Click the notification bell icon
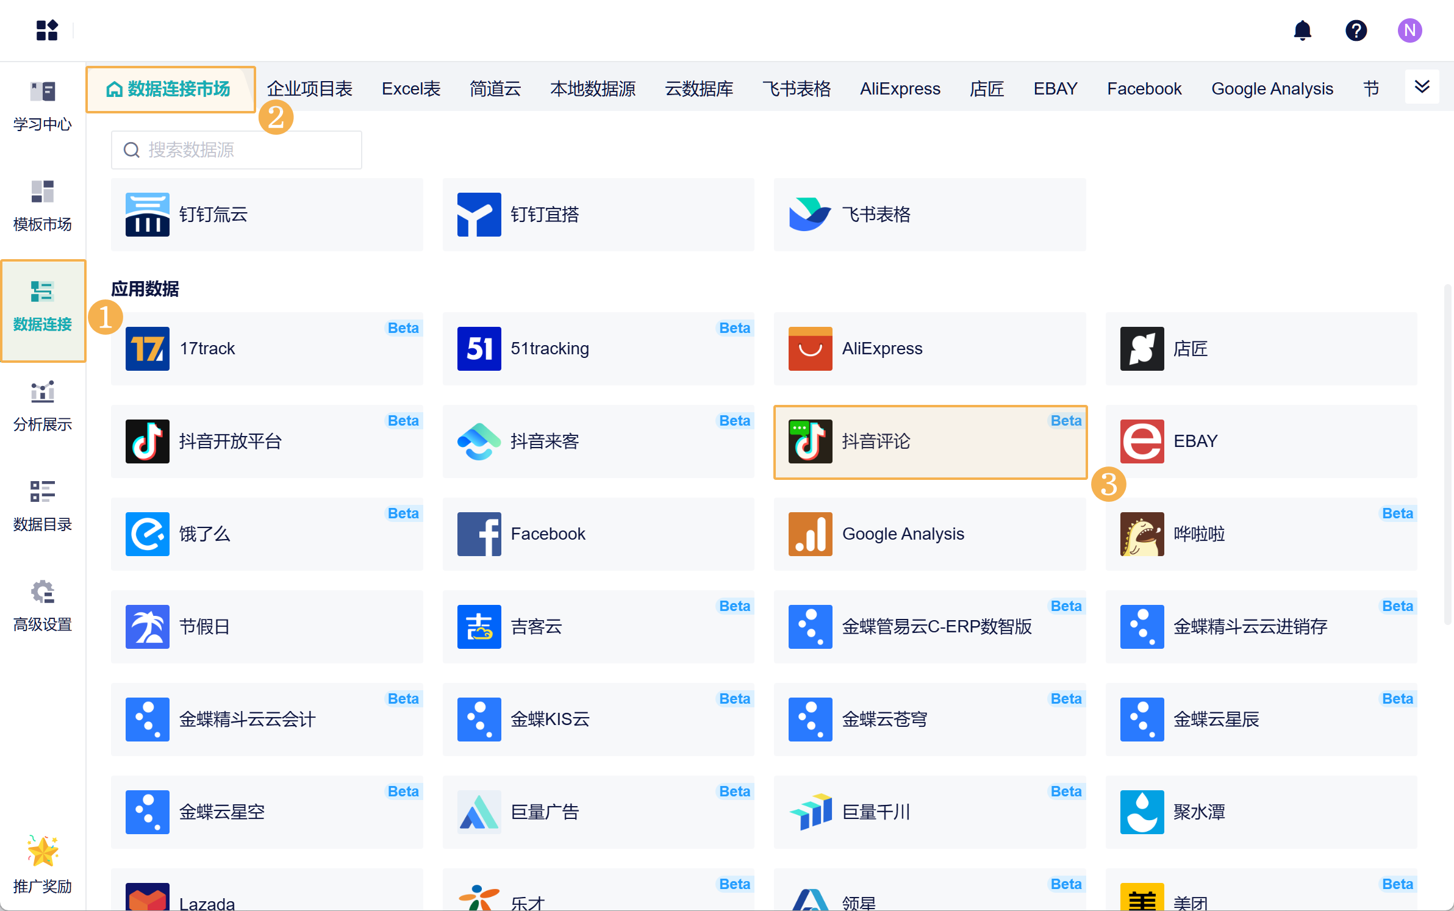The height and width of the screenshot is (911, 1454). pyautogui.click(x=1302, y=30)
